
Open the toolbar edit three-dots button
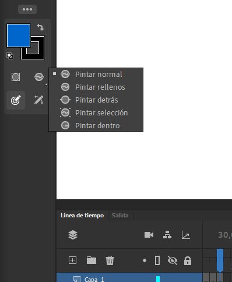27,9
